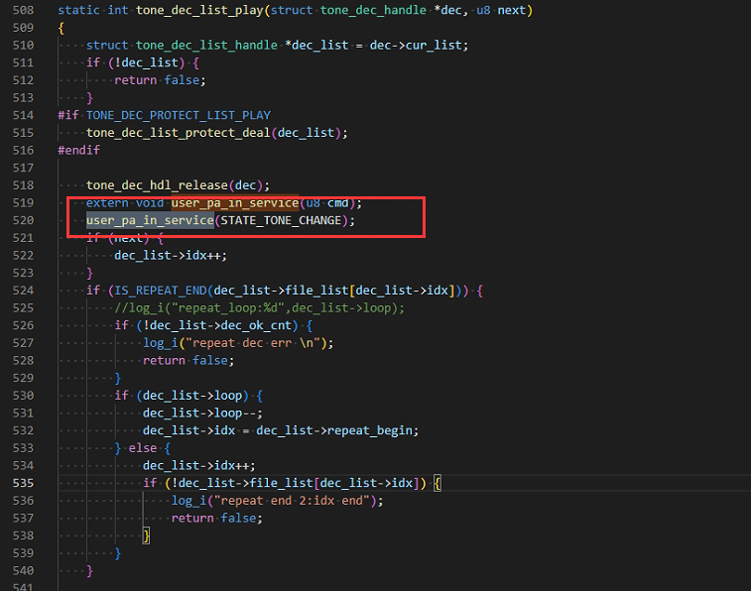Click line number 520 in the gutter
The image size is (751, 591).
[23, 220]
